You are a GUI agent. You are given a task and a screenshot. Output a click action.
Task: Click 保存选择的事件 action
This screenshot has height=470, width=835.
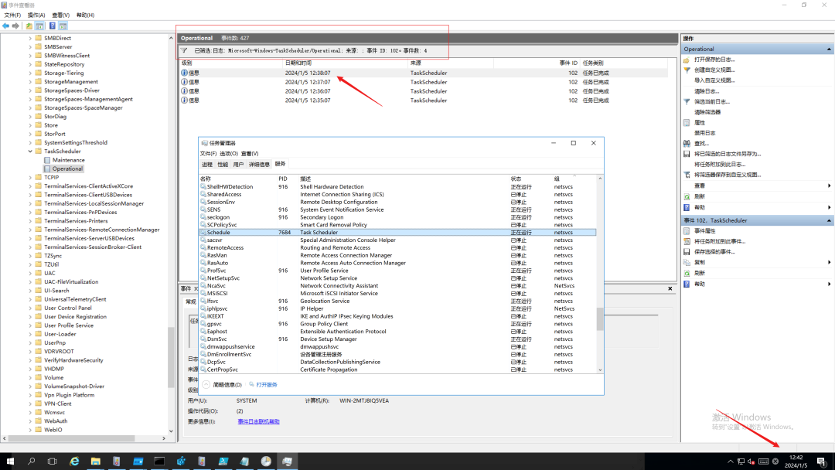click(x=714, y=252)
